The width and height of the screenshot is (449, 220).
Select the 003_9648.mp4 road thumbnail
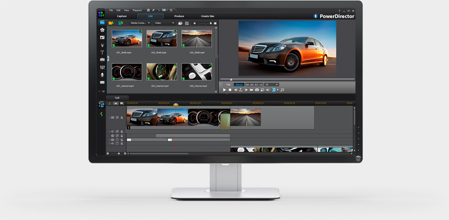197,38
